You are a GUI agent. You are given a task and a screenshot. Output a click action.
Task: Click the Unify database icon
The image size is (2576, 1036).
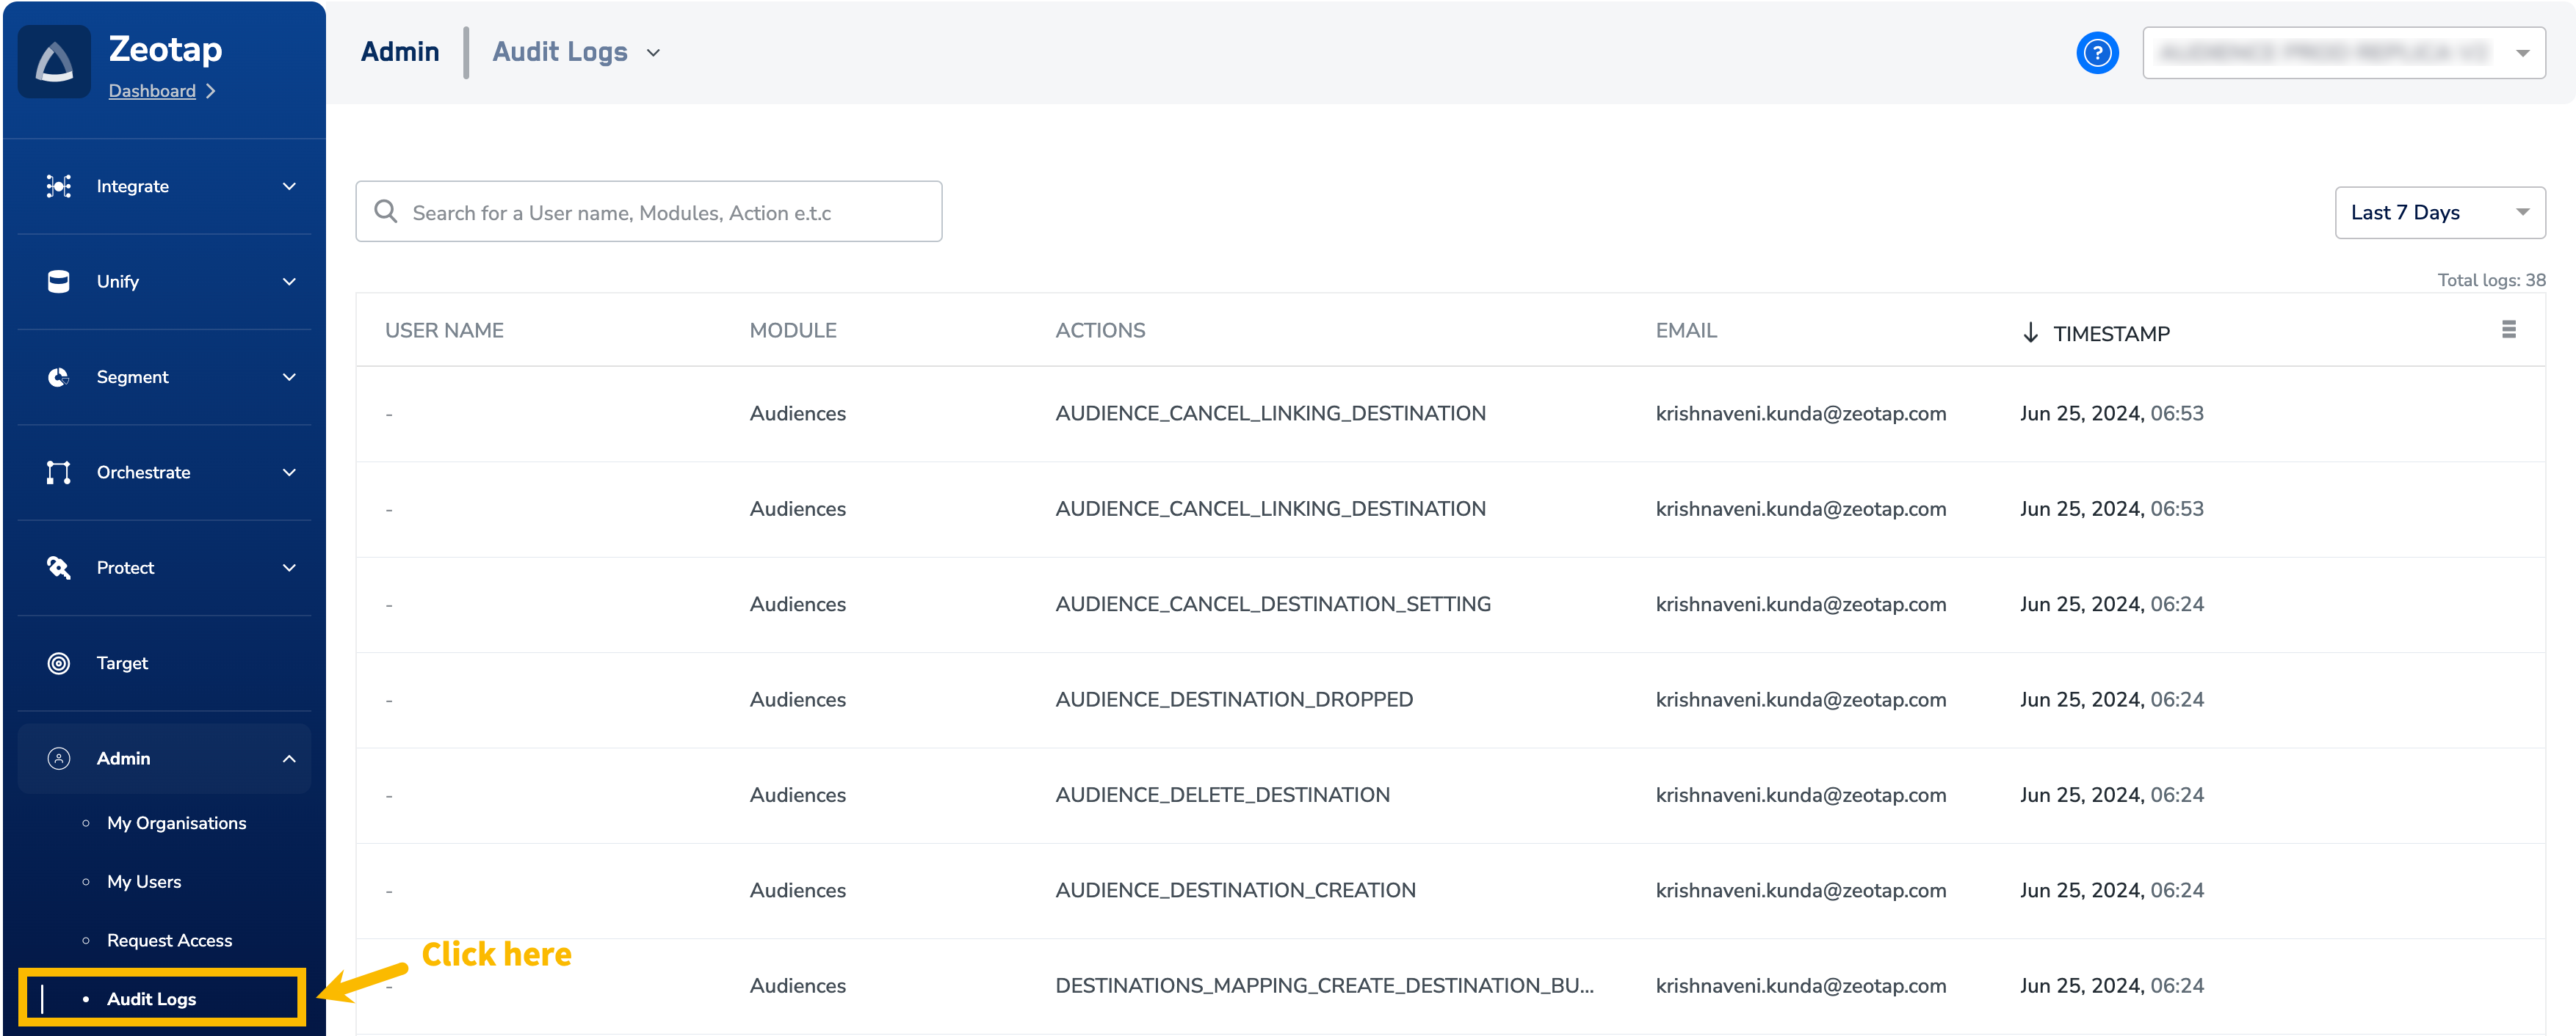pyautogui.click(x=59, y=282)
